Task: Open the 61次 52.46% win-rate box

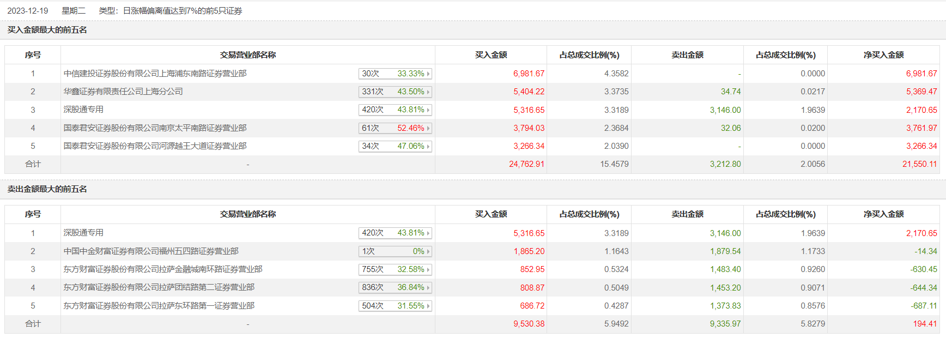Action: [395, 128]
